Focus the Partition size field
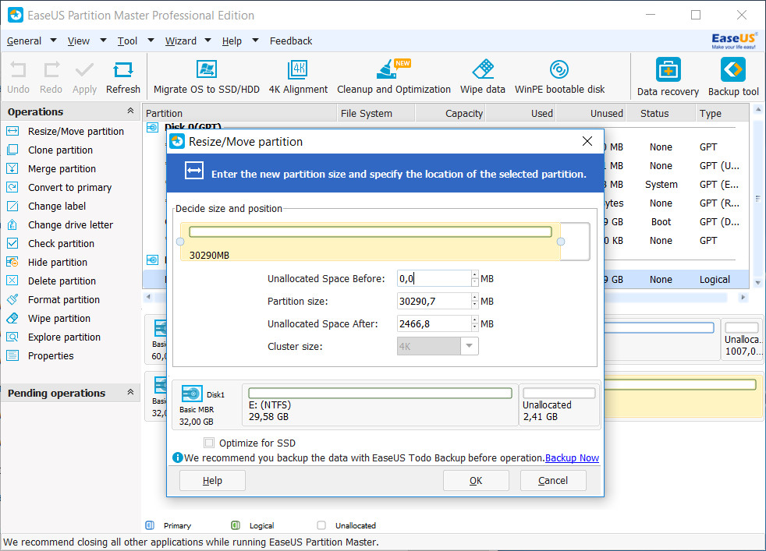 click(434, 301)
